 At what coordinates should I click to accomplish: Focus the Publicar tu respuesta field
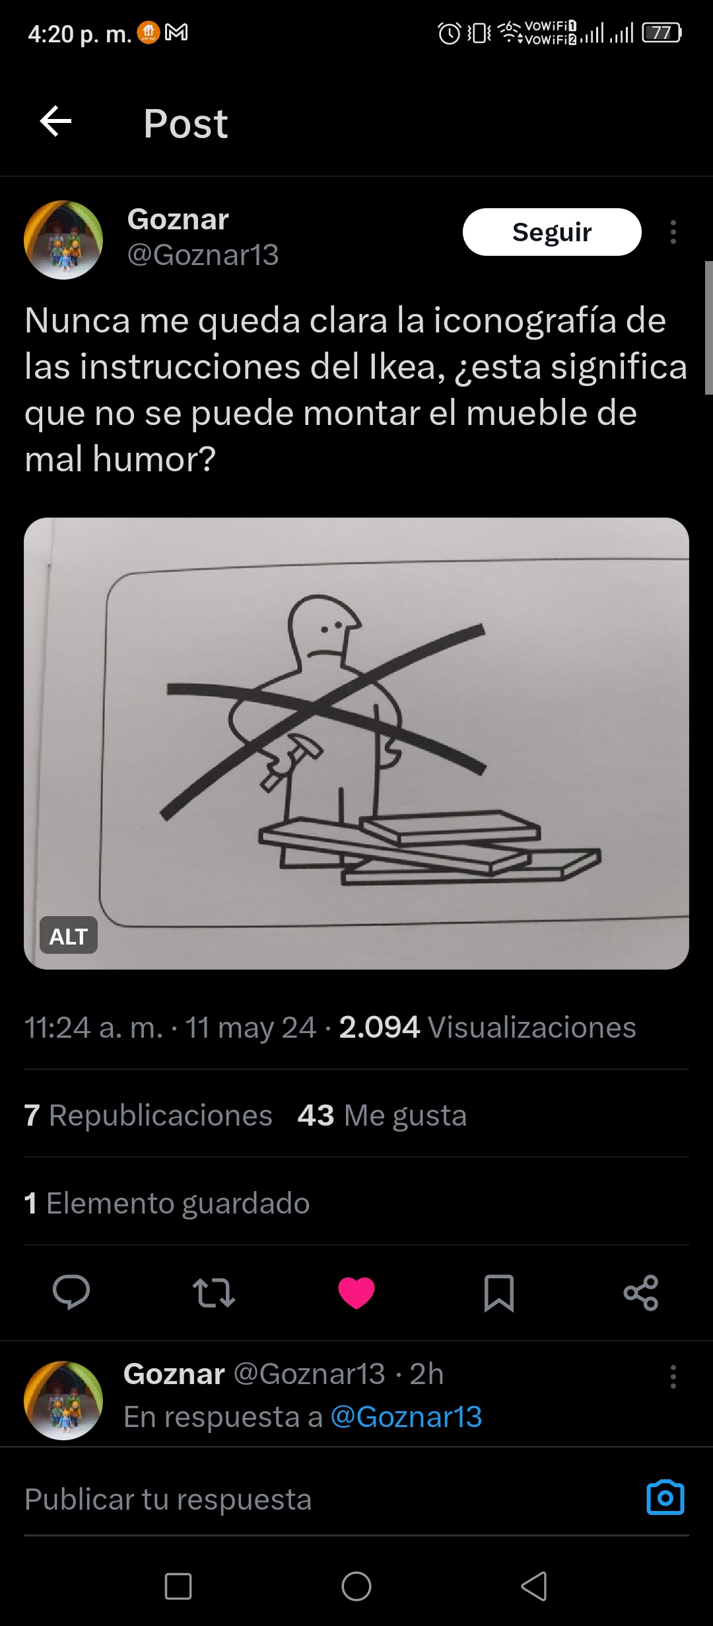pos(330,1499)
